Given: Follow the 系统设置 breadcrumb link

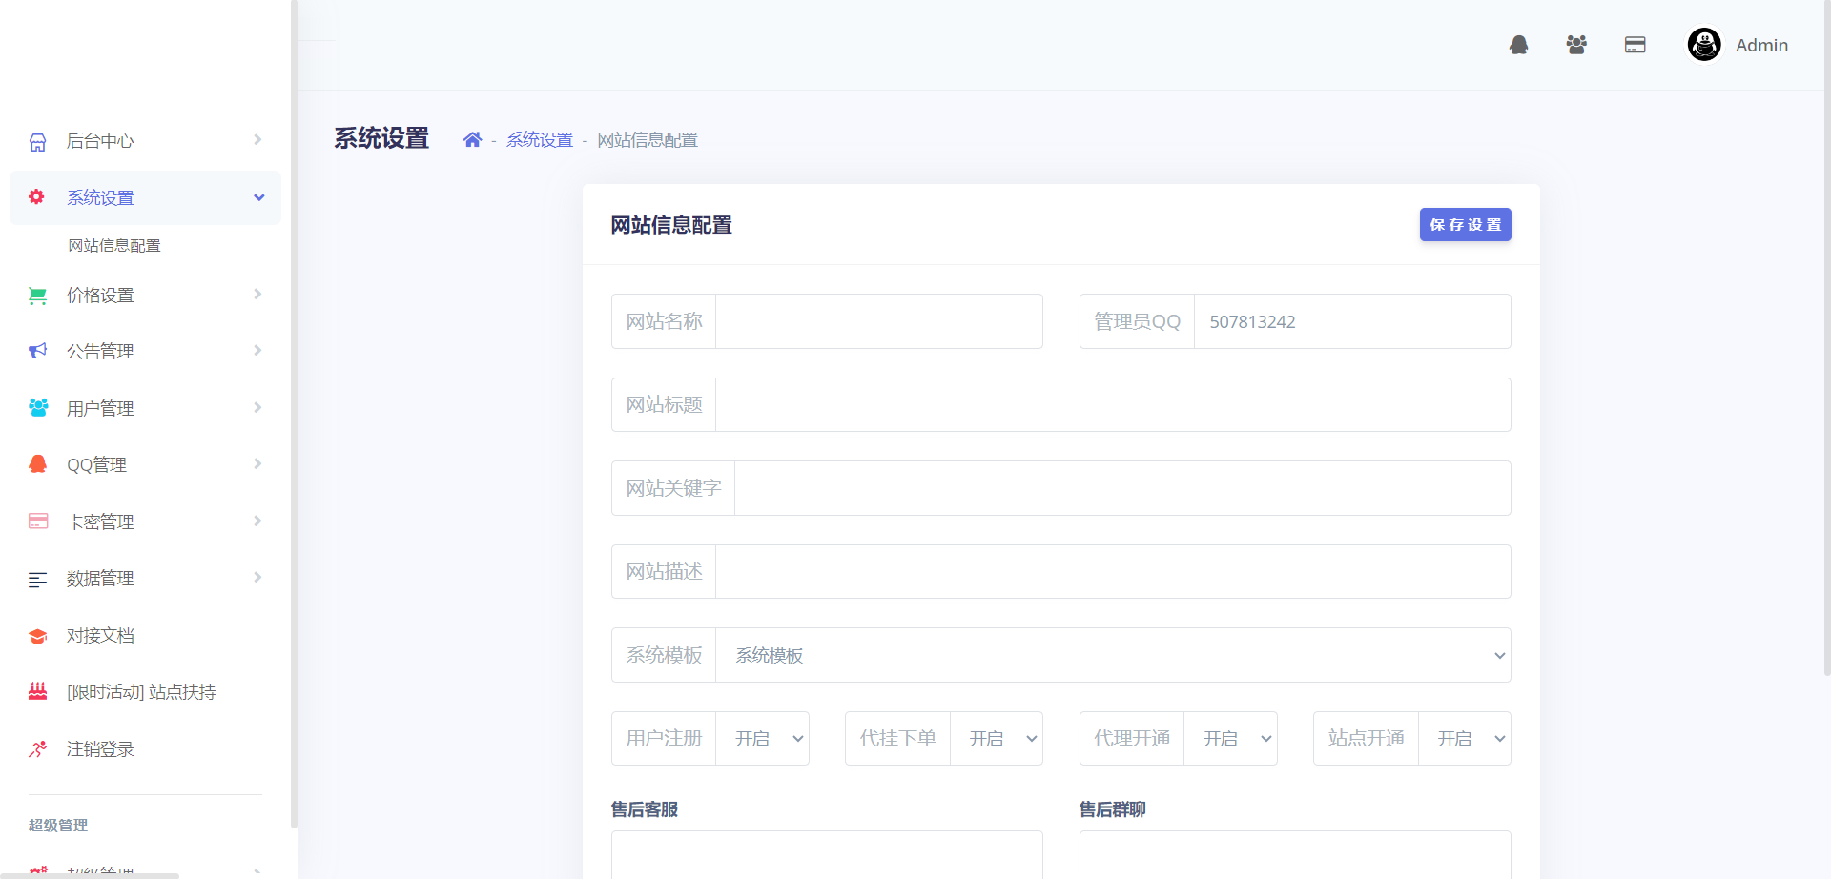Looking at the screenshot, I should pyautogui.click(x=540, y=140).
